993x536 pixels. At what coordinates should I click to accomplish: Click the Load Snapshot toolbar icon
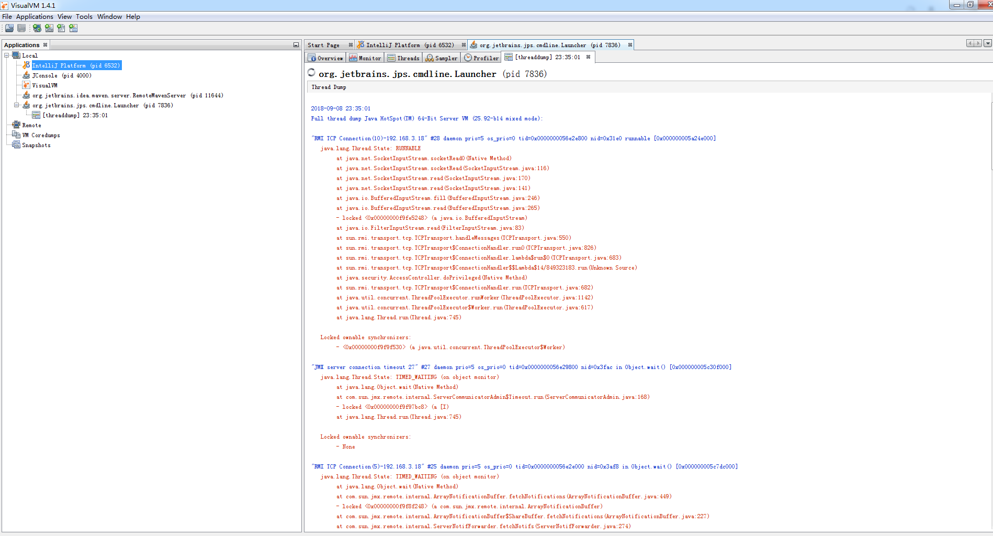[x=9, y=28]
